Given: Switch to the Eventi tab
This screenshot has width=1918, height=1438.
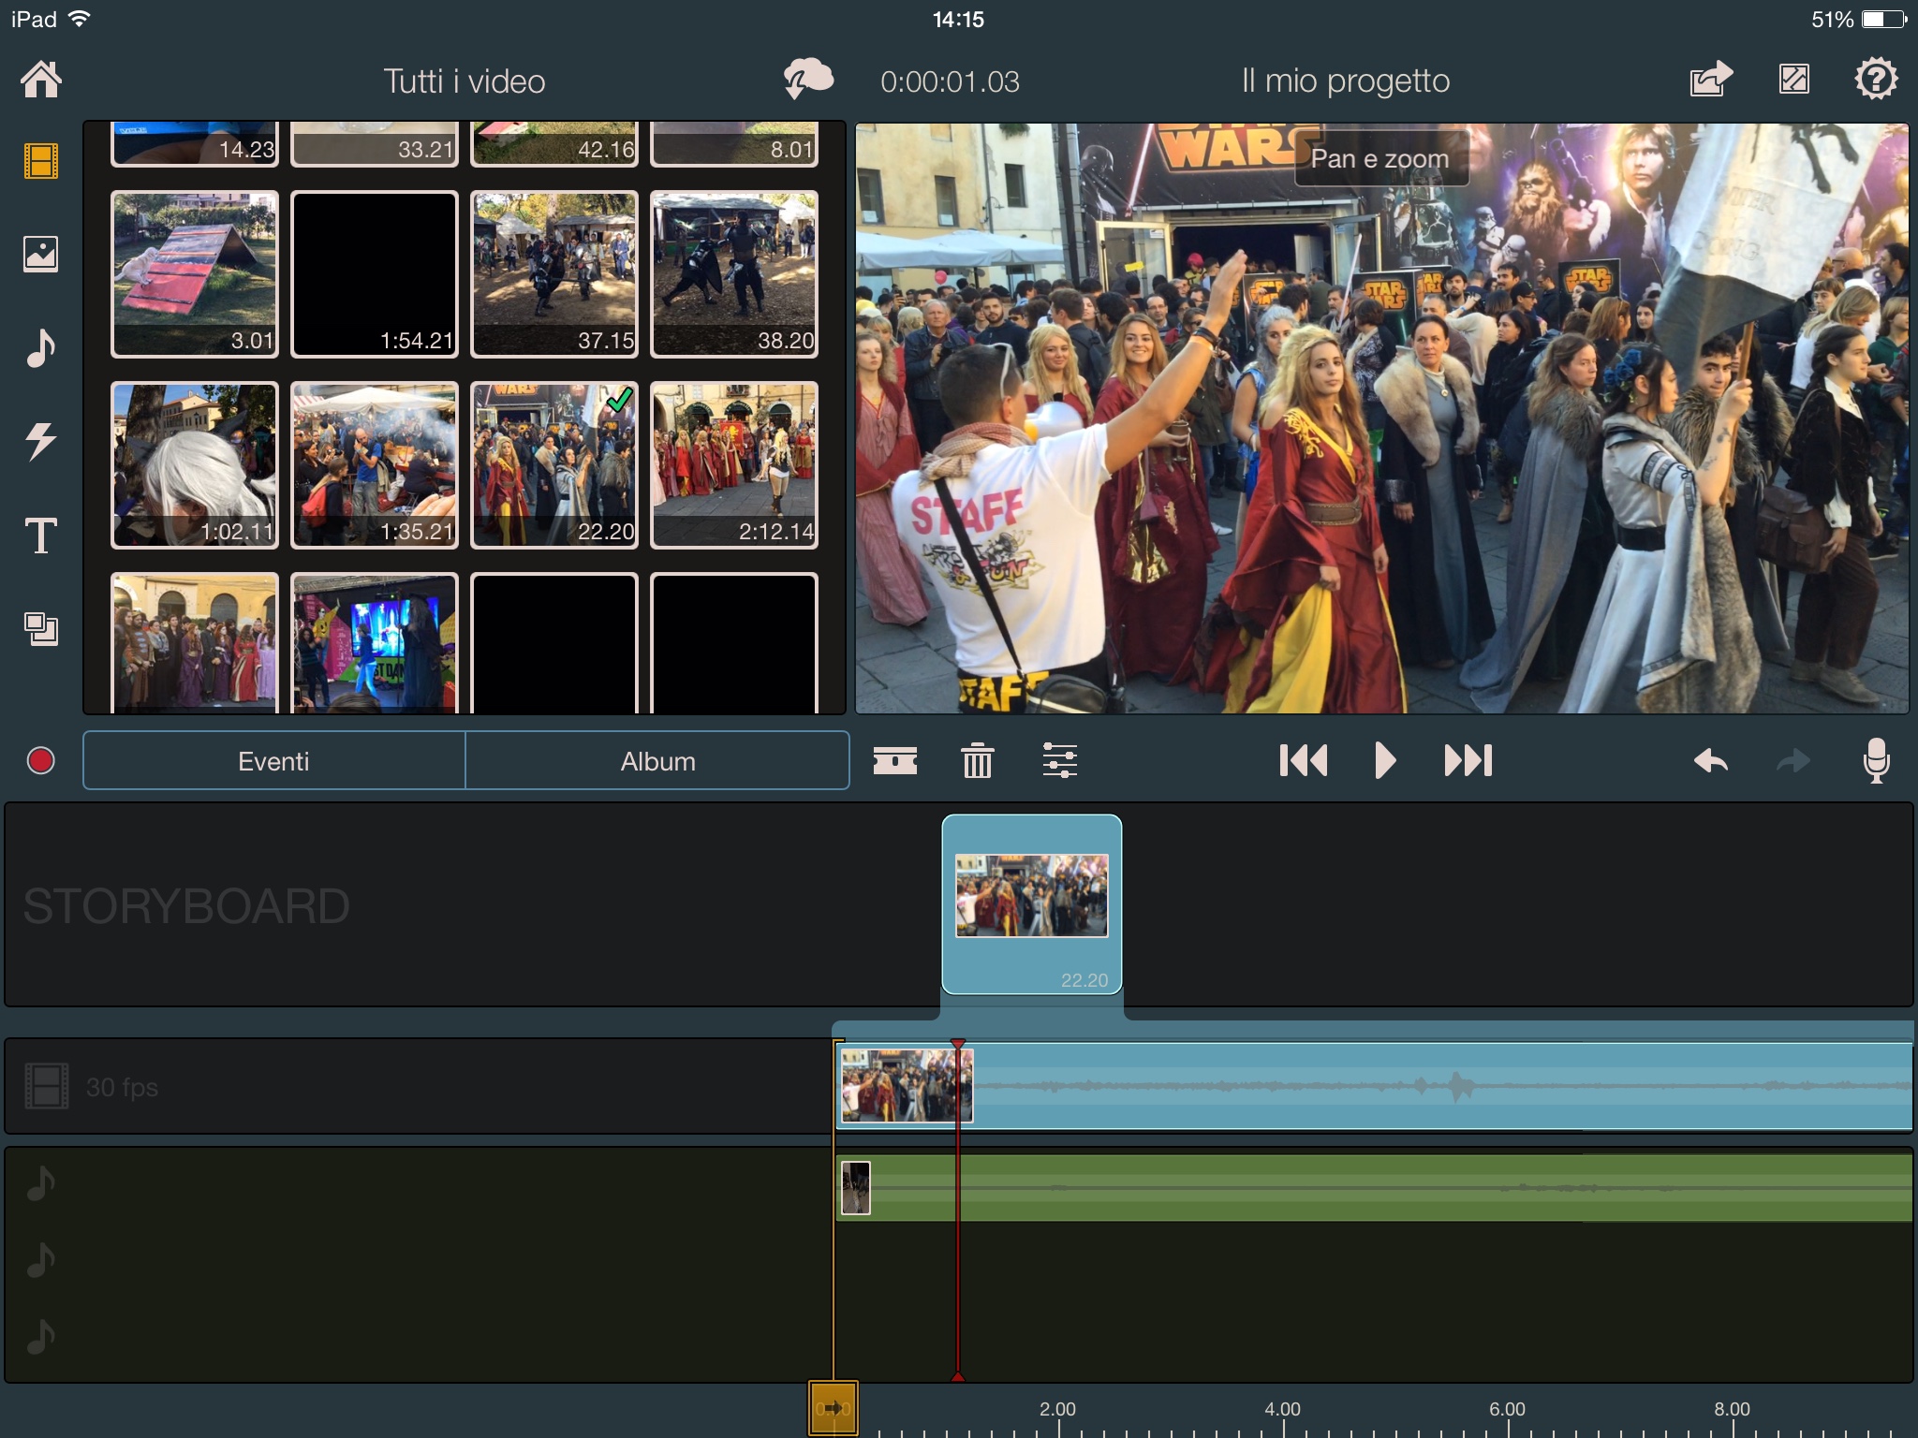Looking at the screenshot, I should point(273,761).
